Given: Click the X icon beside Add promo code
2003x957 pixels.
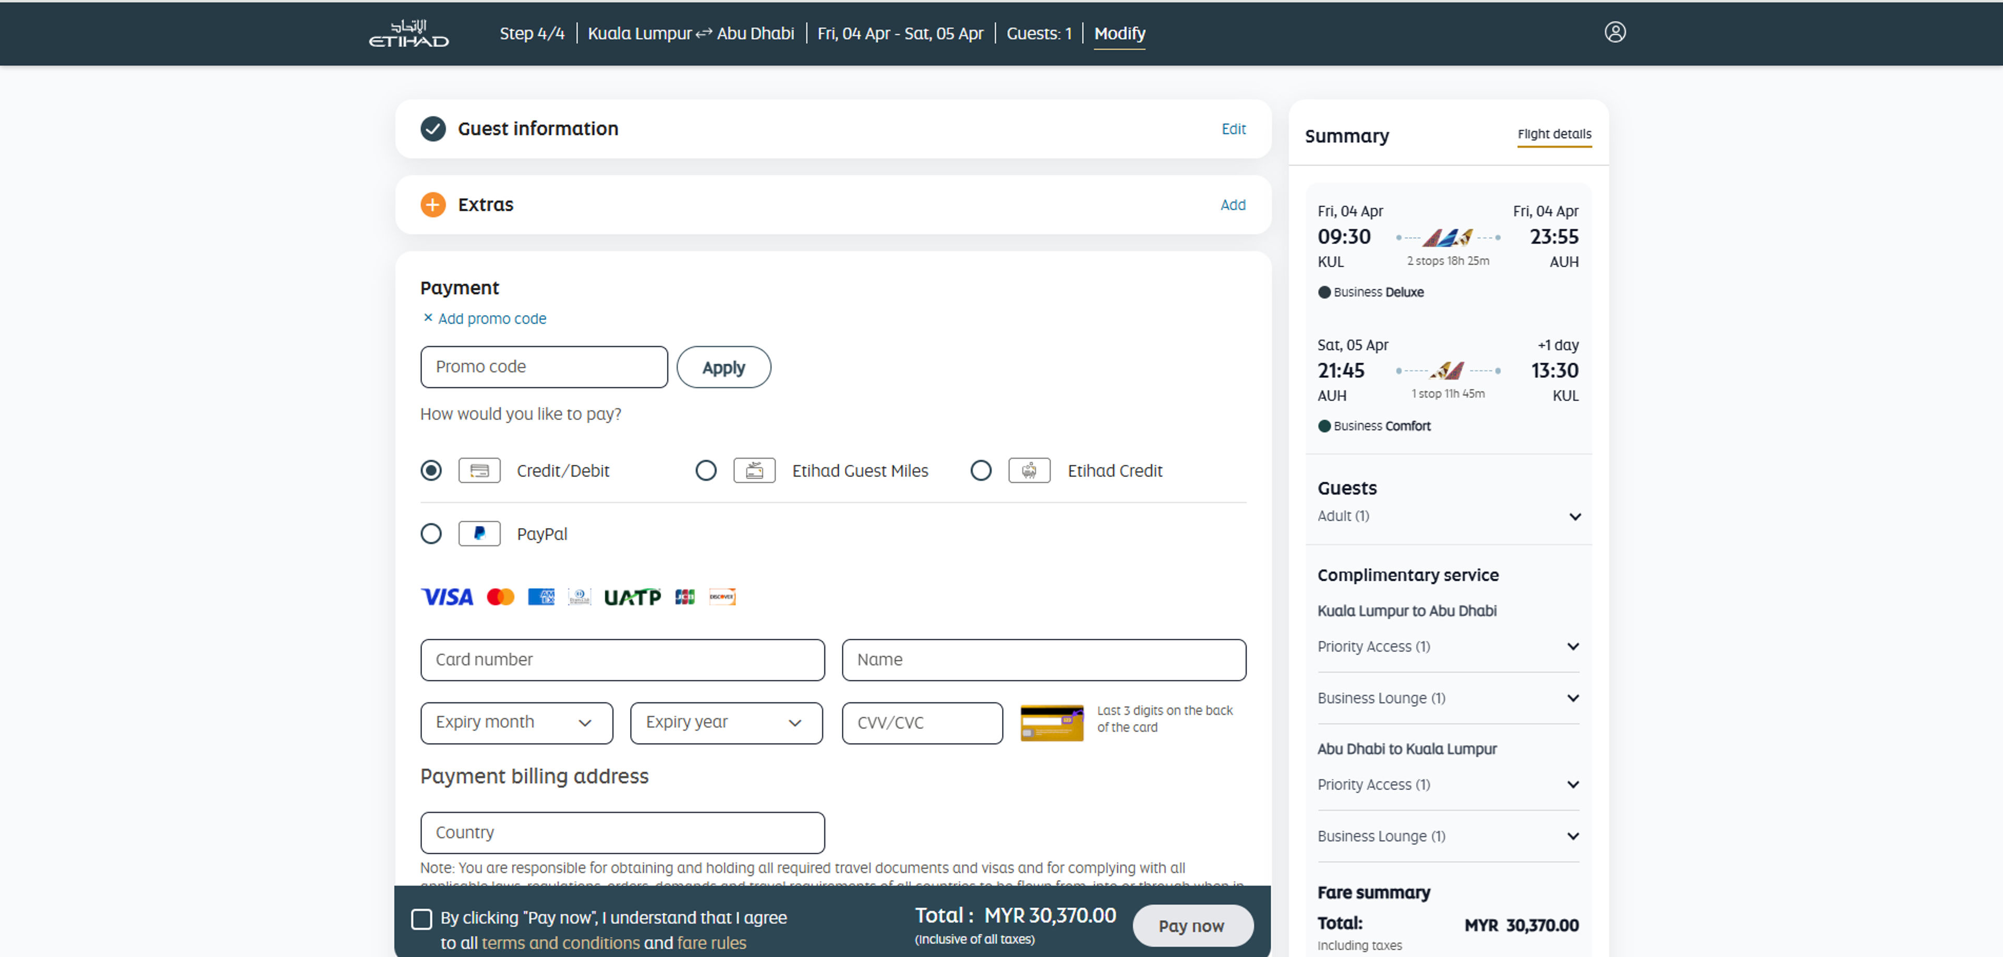Looking at the screenshot, I should click(428, 317).
